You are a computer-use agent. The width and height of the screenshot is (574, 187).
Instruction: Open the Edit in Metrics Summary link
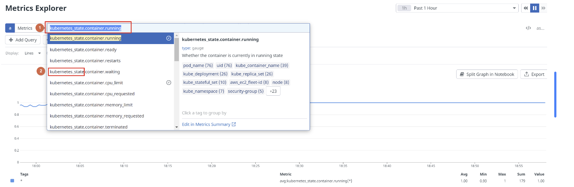[x=209, y=124]
